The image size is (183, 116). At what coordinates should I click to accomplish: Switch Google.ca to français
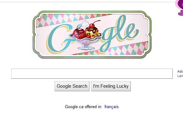click(x=112, y=107)
